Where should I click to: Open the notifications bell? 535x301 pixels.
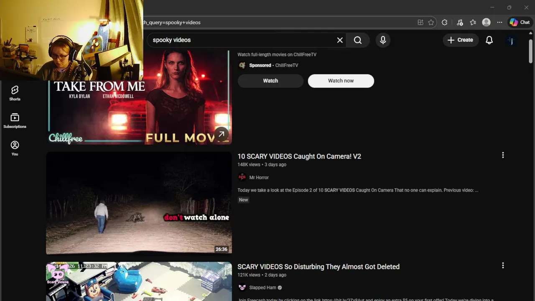[489, 40]
